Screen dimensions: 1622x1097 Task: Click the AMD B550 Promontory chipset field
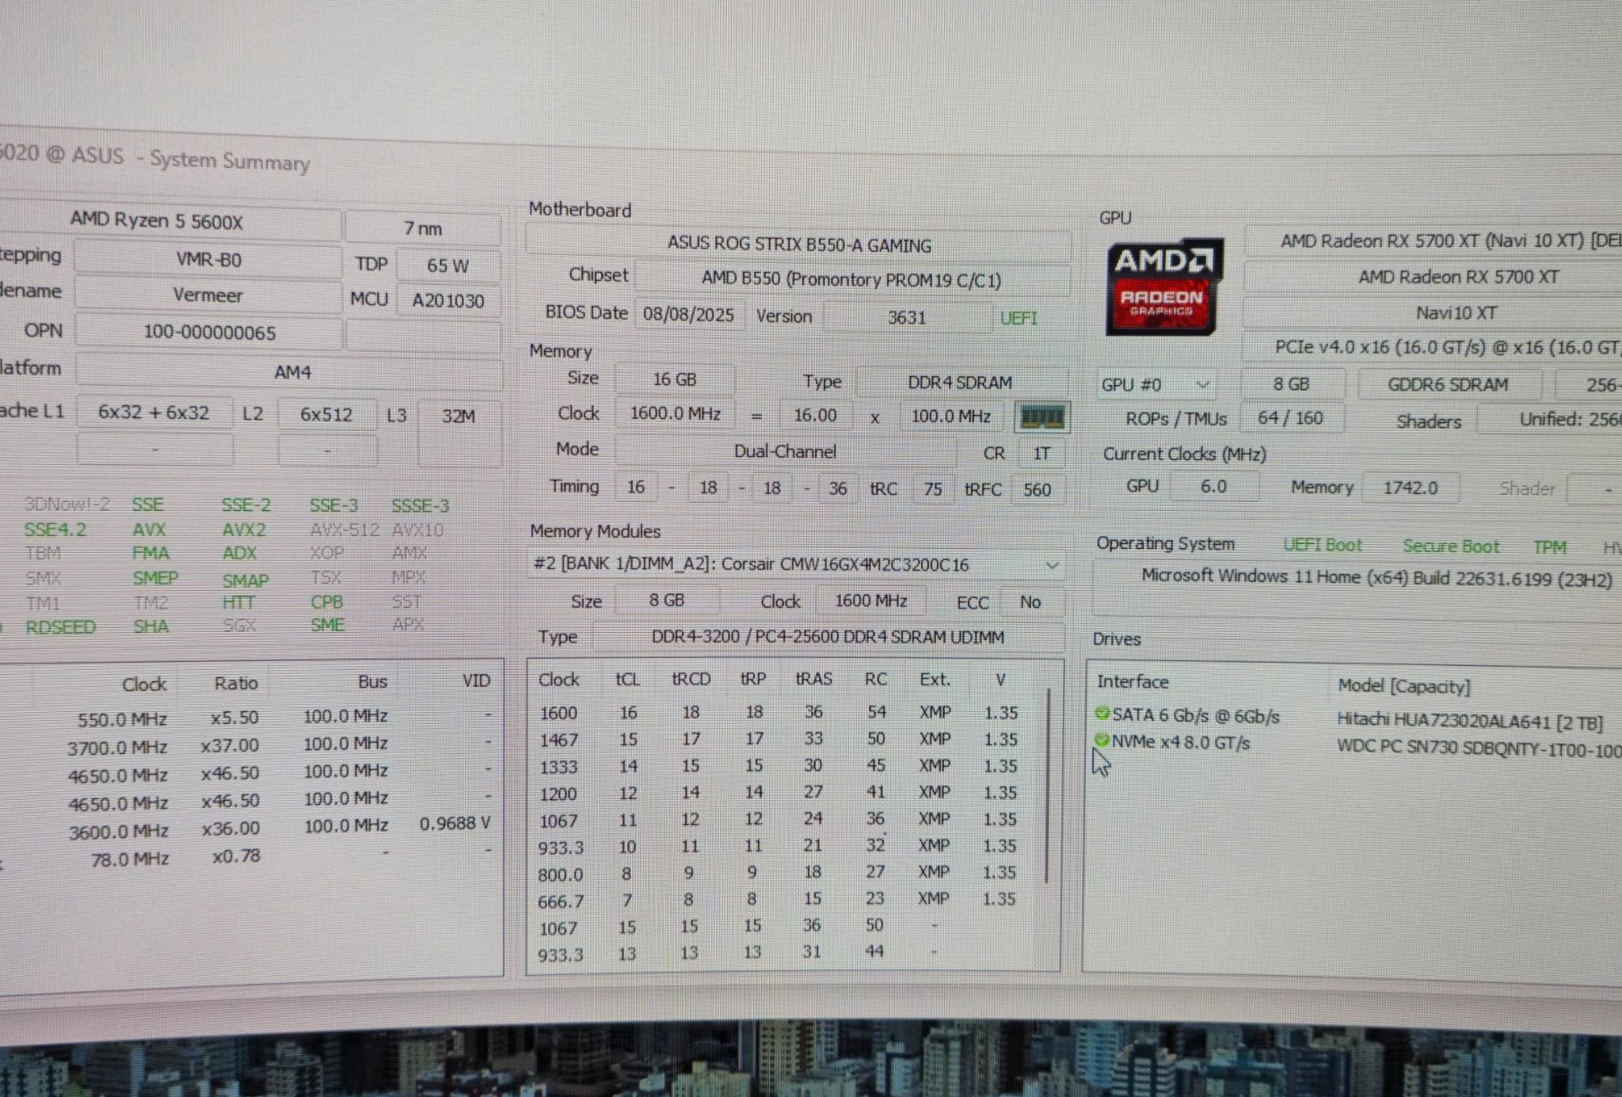point(851,280)
